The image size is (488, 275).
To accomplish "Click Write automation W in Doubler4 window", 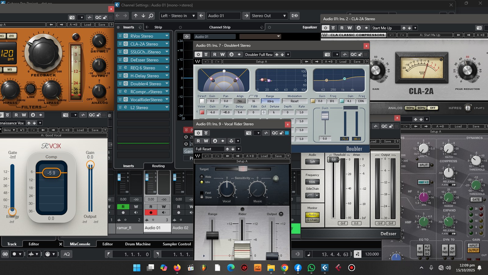I will coord(223,54).
